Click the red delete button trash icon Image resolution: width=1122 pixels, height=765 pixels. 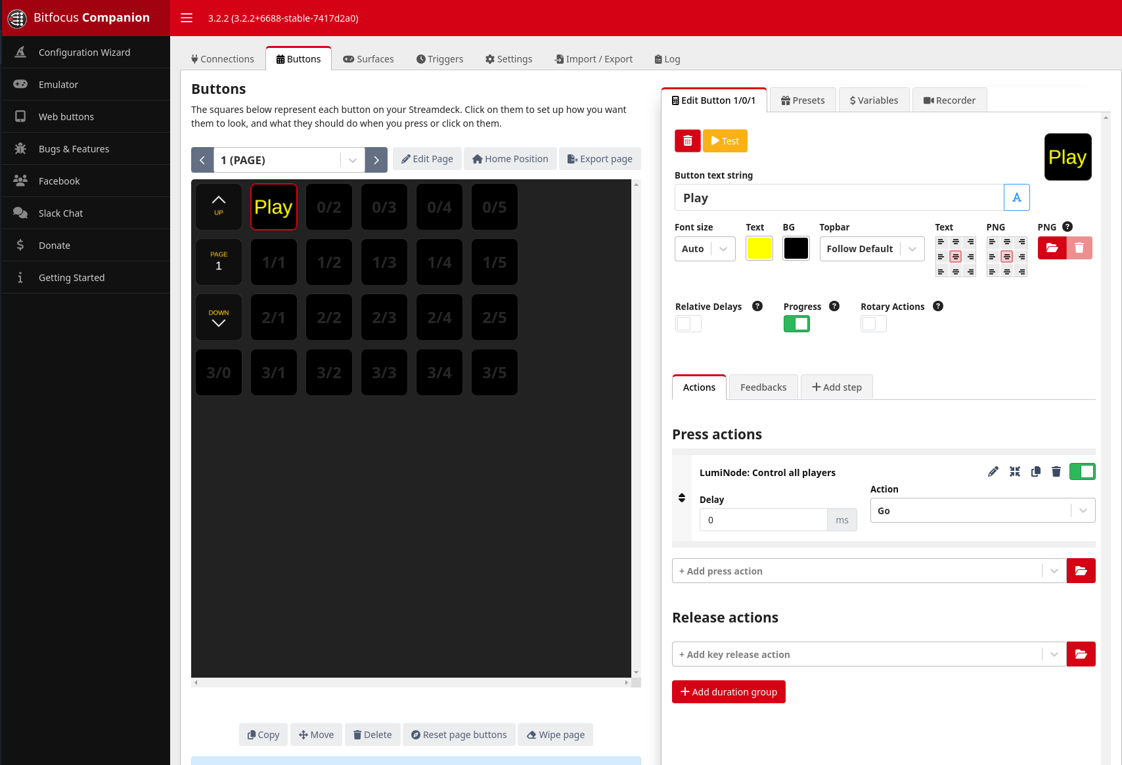point(687,141)
